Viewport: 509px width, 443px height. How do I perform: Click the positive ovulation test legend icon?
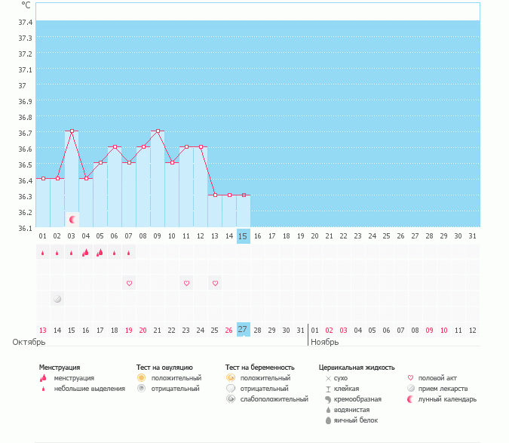pos(141,377)
